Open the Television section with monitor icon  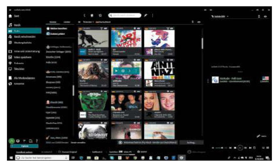[16, 69]
